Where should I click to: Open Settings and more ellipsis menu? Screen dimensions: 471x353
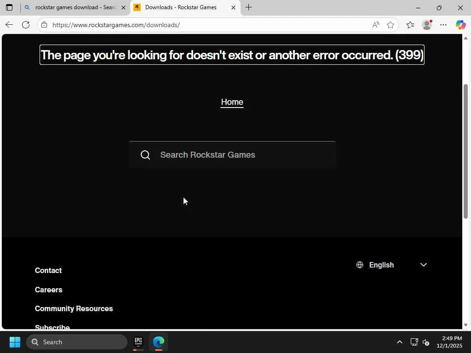coord(443,25)
